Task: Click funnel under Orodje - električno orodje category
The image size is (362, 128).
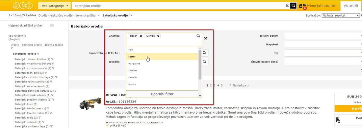Action: tap(12, 48)
